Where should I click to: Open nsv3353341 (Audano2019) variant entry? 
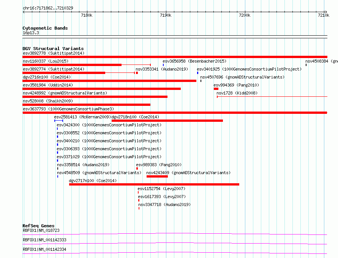tap(162, 69)
